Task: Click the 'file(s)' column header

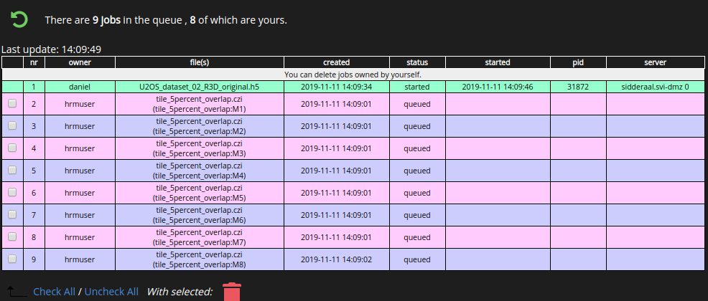Action: pyautogui.click(x=200, y=62)
